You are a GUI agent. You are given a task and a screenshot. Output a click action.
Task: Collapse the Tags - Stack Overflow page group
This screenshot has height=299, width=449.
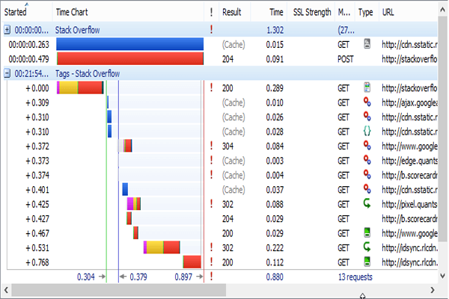pos(7,73)
